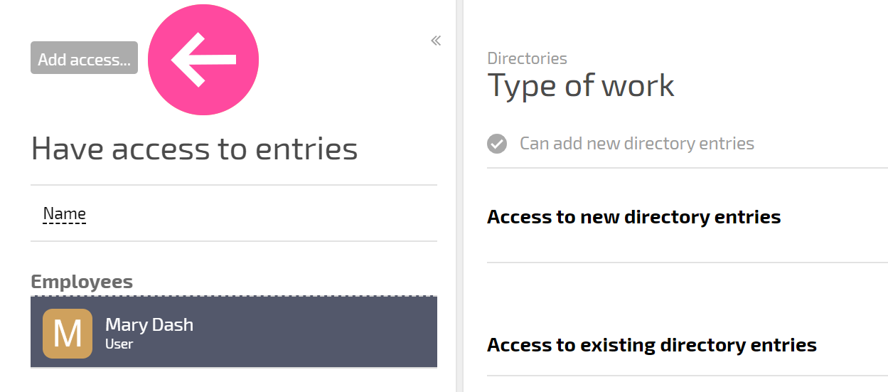
Task: Click the Can add new directory entries label
Action: pos(637,144)
